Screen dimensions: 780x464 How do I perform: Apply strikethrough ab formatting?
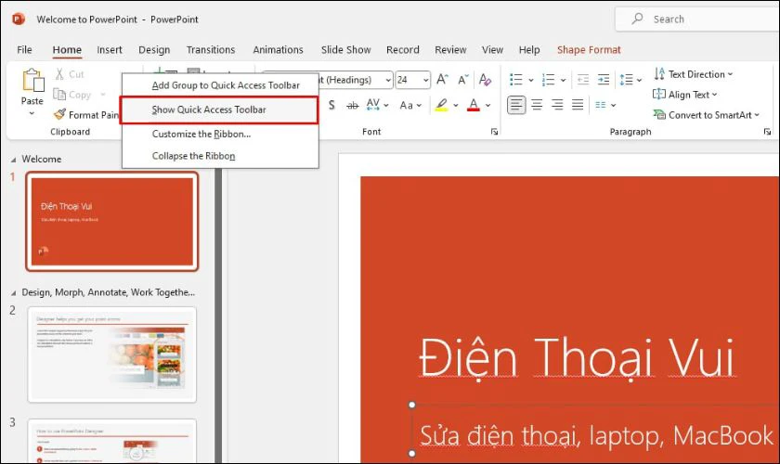click(x=352, y=105)
